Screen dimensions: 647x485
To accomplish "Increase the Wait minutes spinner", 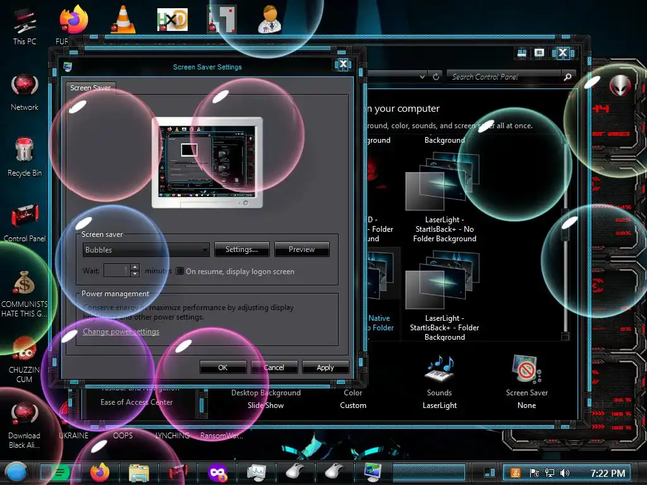I will pyautogui.click(x=135, y=267).
